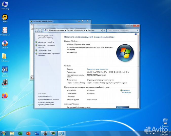Minimize the Task Manager window
Viewport: 171px width, 136px height.
point(79,21)
